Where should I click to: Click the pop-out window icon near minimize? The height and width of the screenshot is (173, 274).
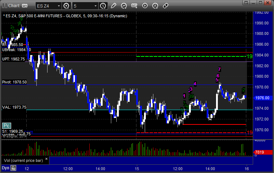(246, 3)
